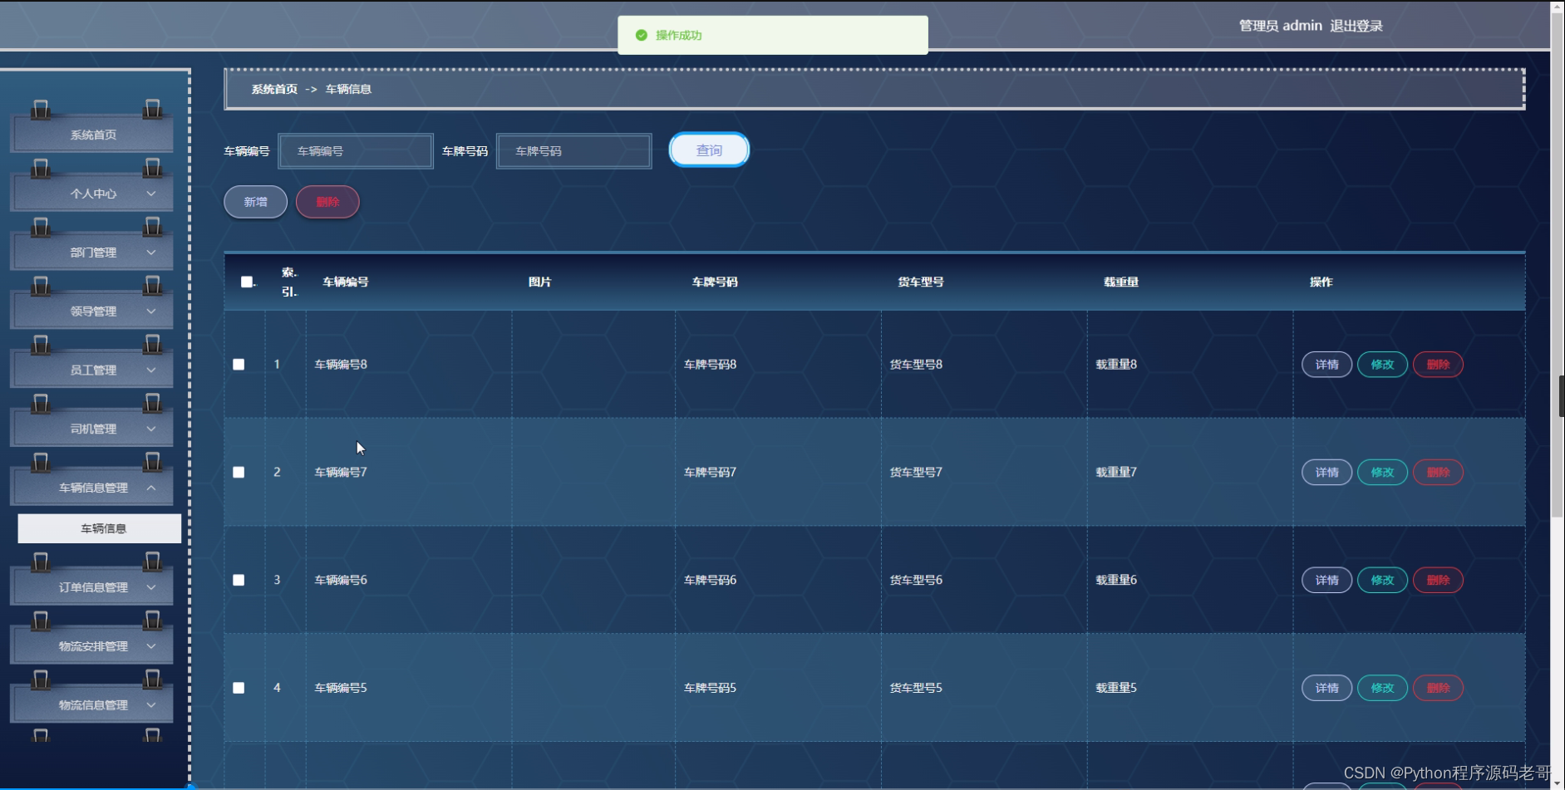Check the checkbox for row 车辆编号6

point(239,580)
